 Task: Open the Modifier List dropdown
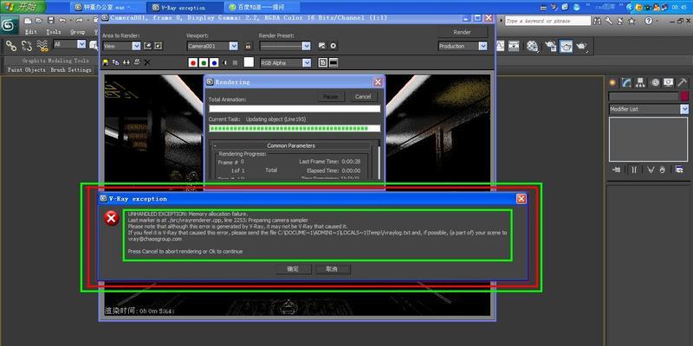tap(648, 109)
